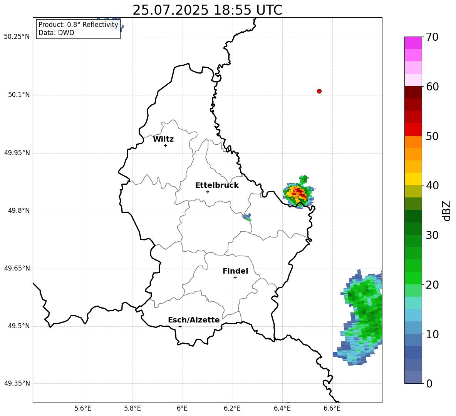Click the colorbar tick label 50
This screenshot has width=456, height=416.
(x=432, y=136)
